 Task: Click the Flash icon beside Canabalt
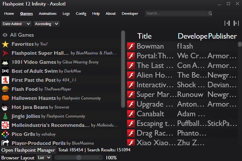pyautogui.click(x=131, y=114)
